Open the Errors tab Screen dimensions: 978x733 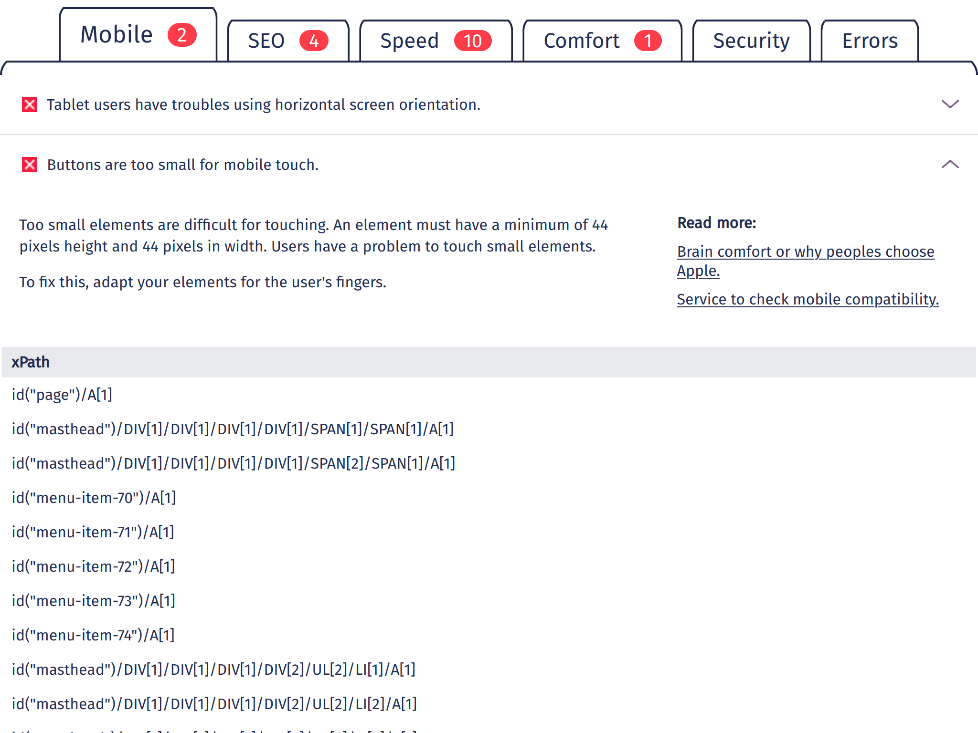pos(870,41)
